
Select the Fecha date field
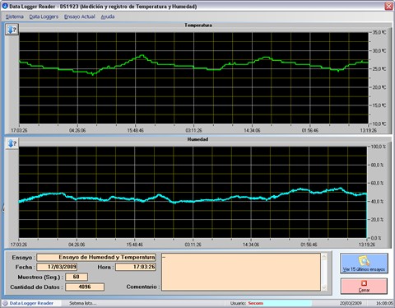pyautogui.click(x=57, y=267)
